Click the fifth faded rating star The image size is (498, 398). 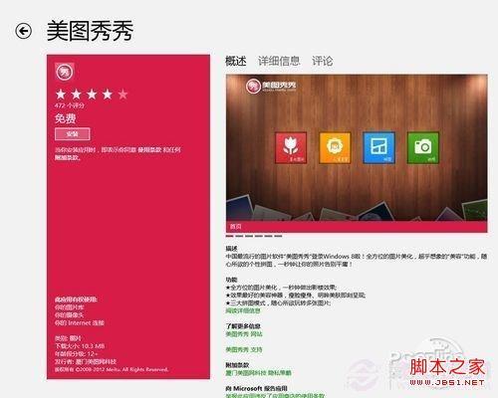(x=123, y=95)
